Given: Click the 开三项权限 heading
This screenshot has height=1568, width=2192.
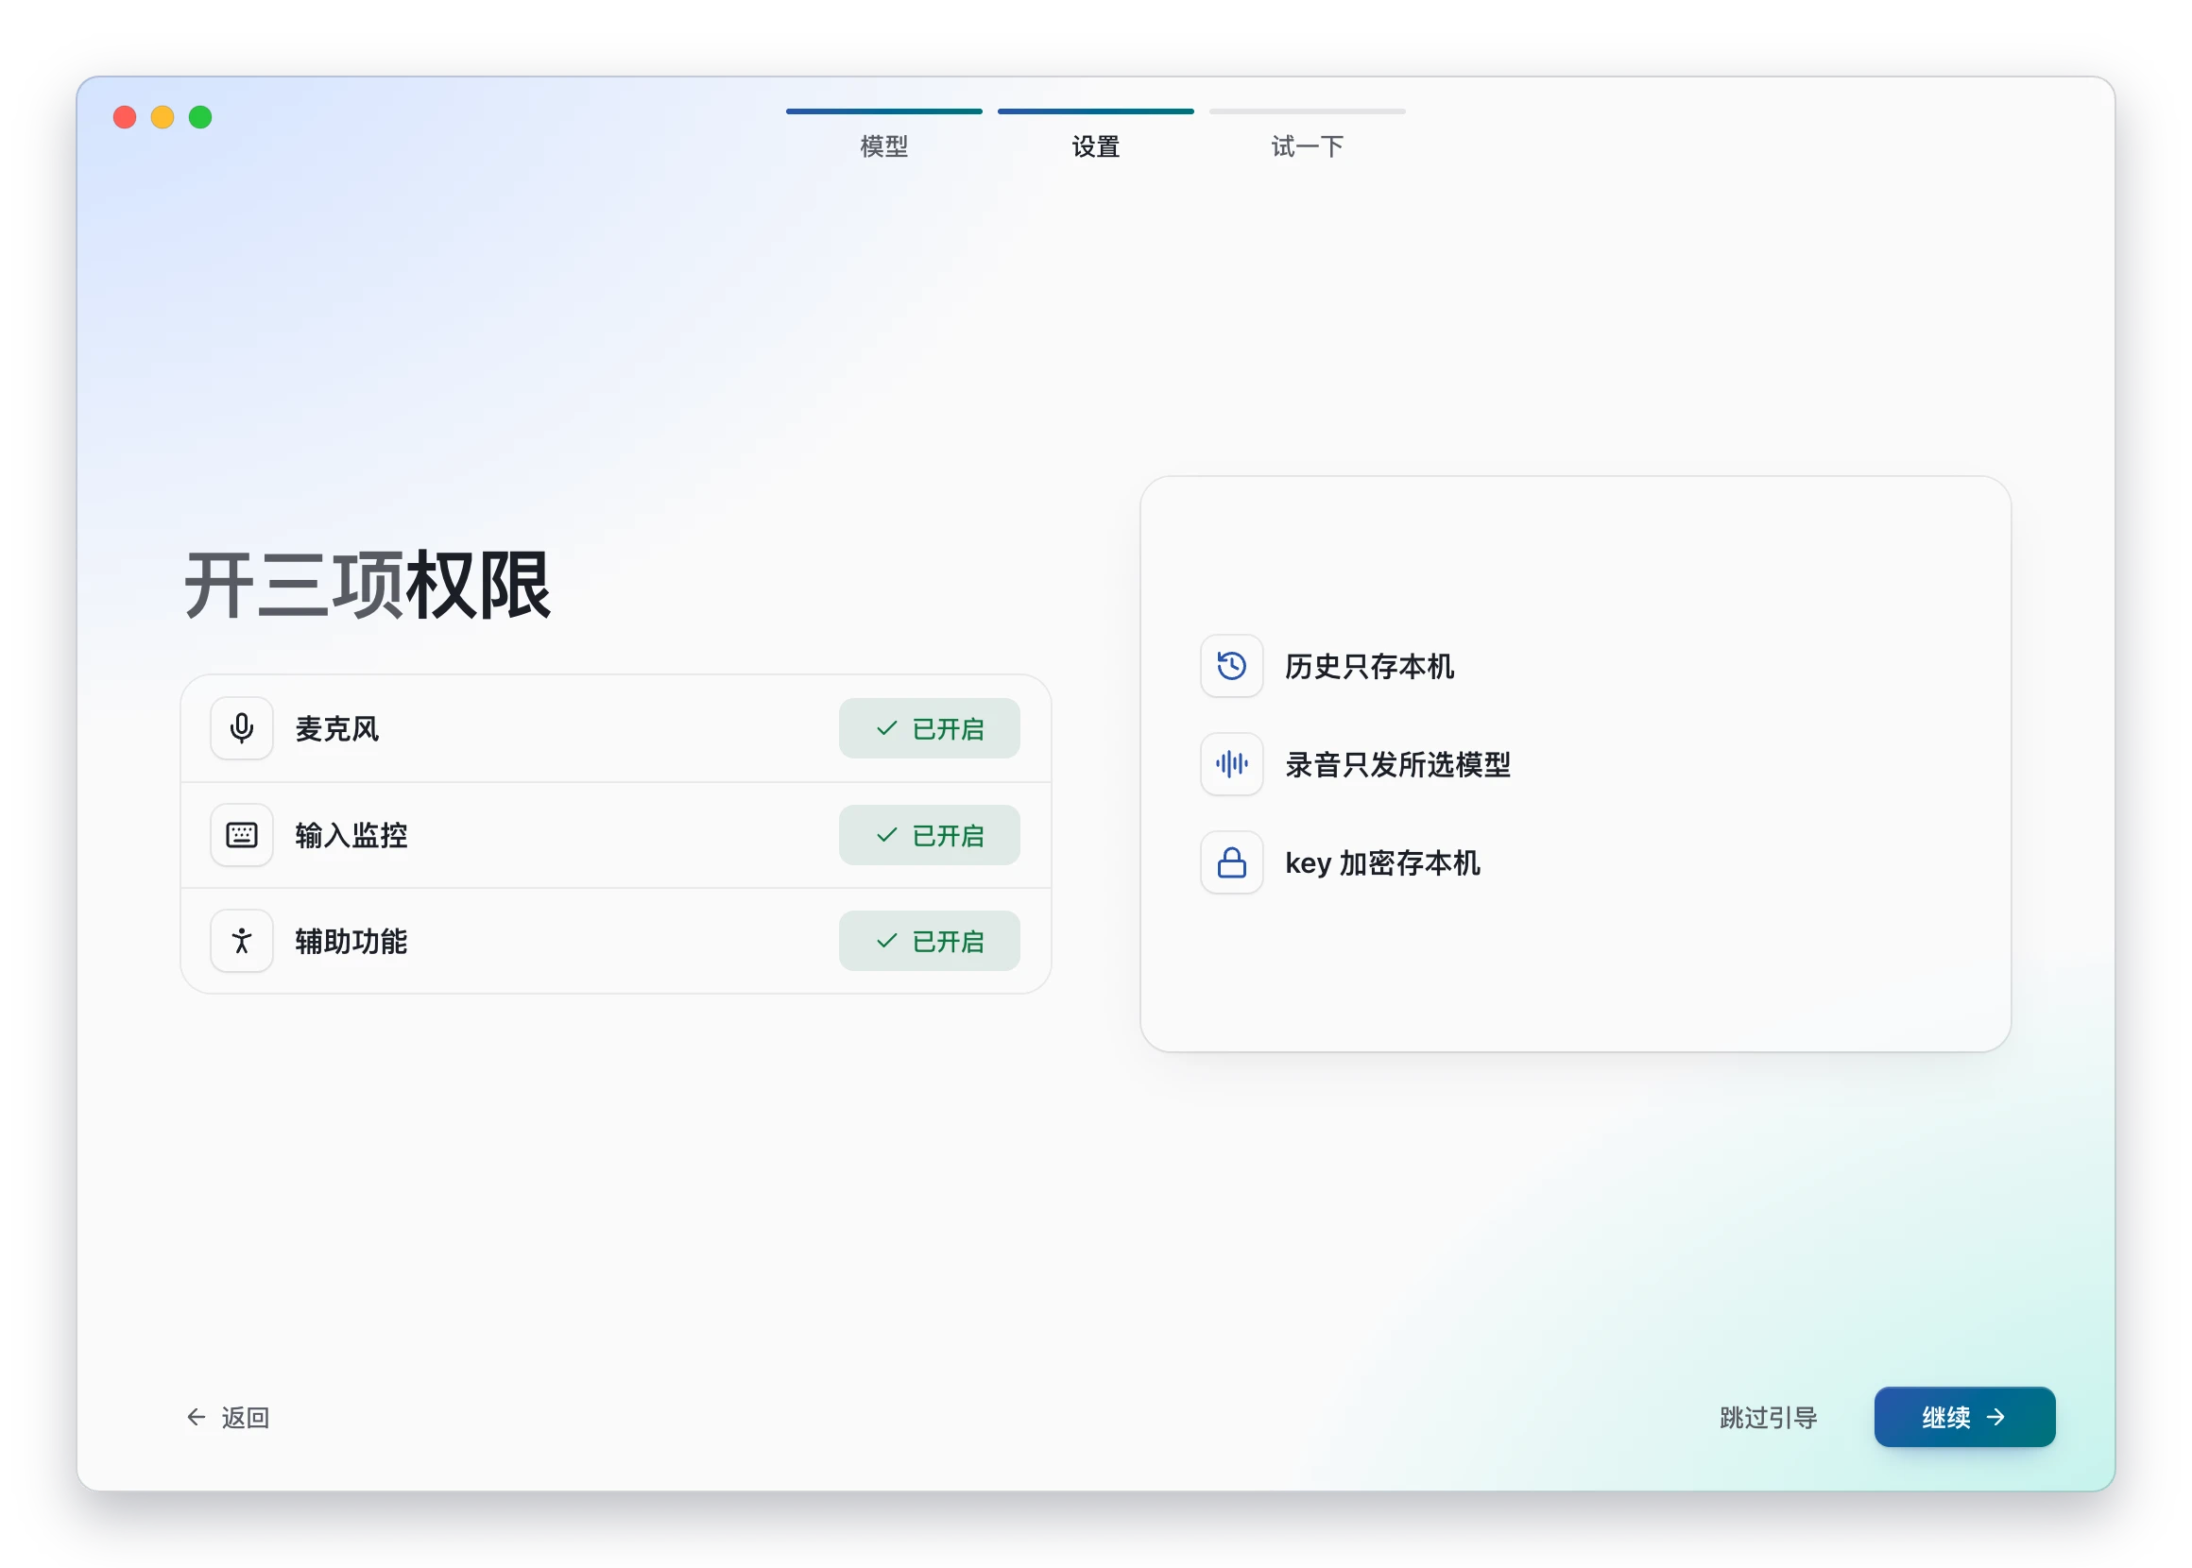Looking at the screenshot, I should pyautogui.click(x=367, y=585).
